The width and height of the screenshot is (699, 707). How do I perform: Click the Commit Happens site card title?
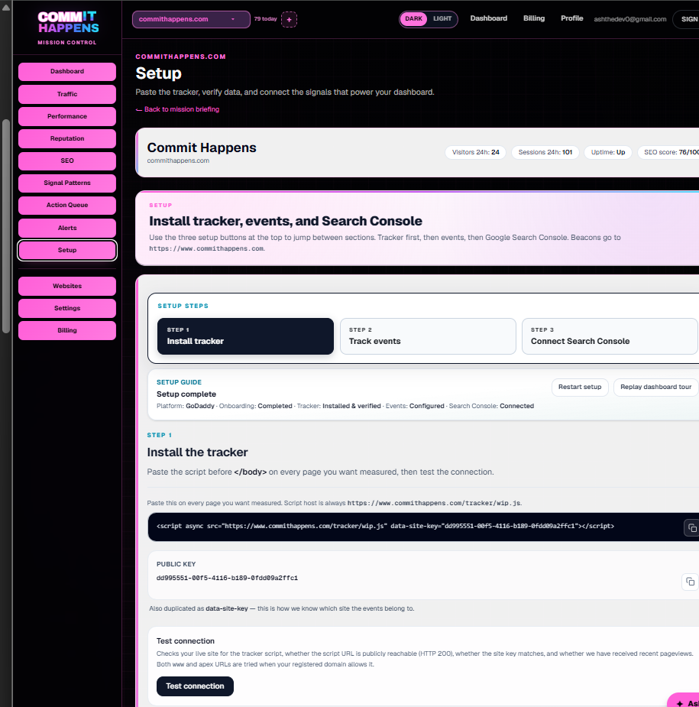pyautogui.click(x=202, y=148)
